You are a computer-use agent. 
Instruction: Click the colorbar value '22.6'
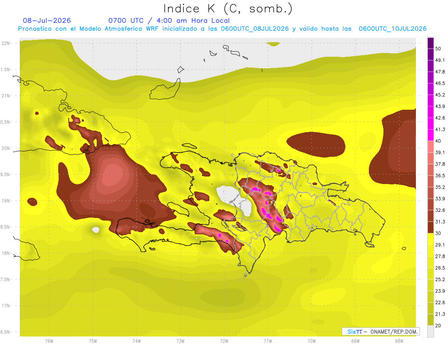[x=440, y=303]
